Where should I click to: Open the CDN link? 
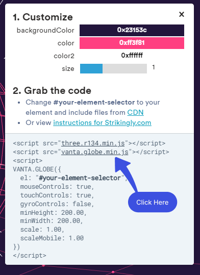pyautogui.click(x=135, y=112)
